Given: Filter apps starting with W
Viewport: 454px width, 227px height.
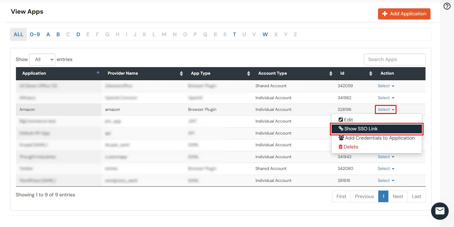Looking at the screenshot, I should pos(265,35).
